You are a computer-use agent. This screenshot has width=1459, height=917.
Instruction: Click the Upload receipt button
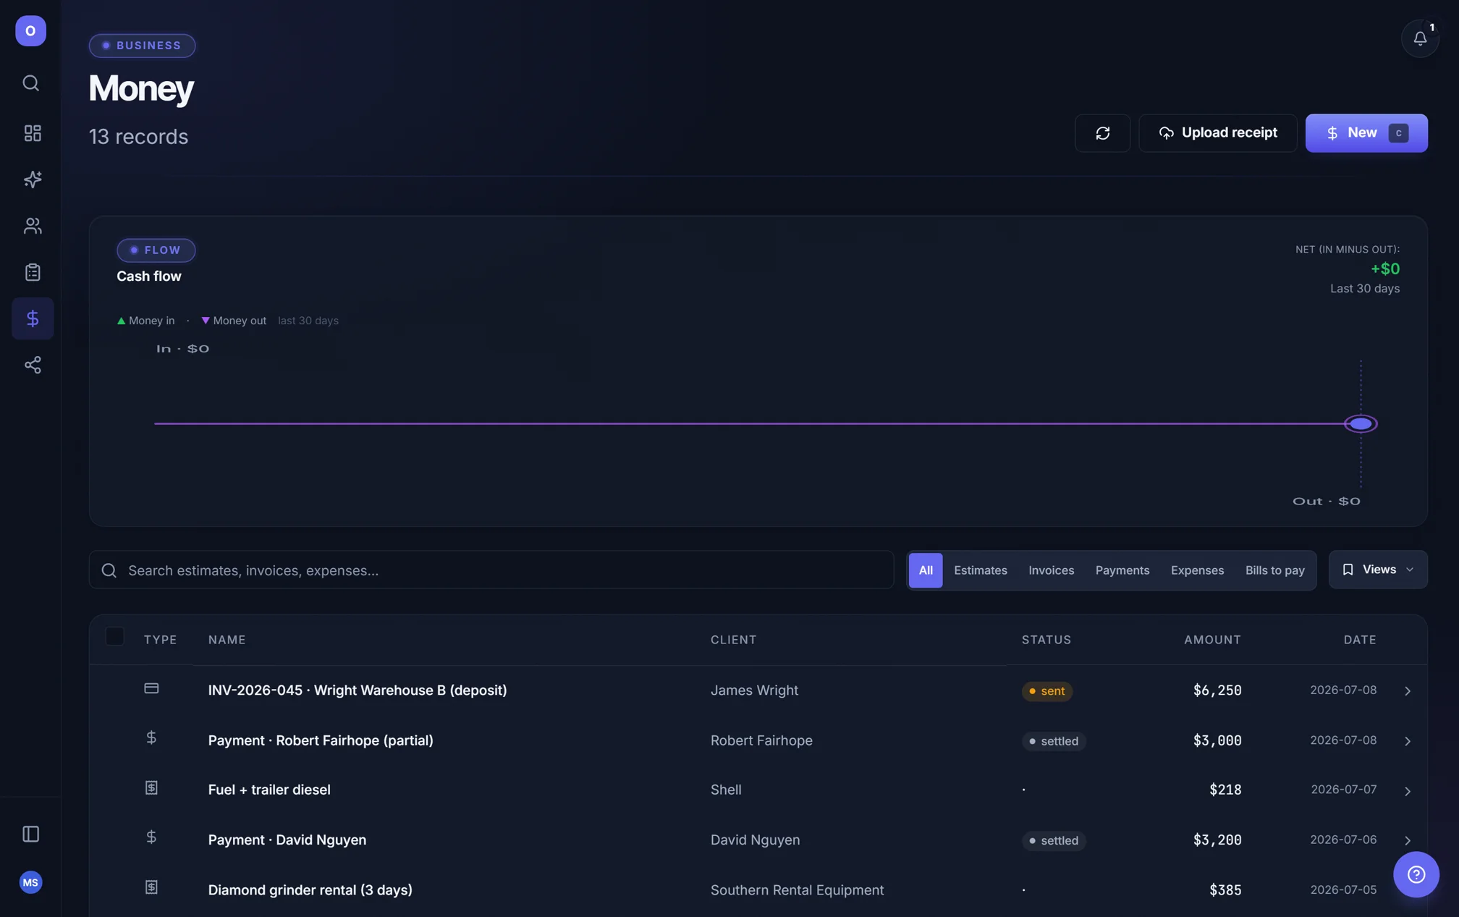pyautogui.click(x=1218, y=133)
